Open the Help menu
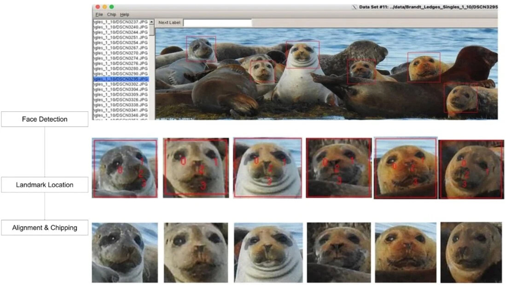 [x=125, y=15]
